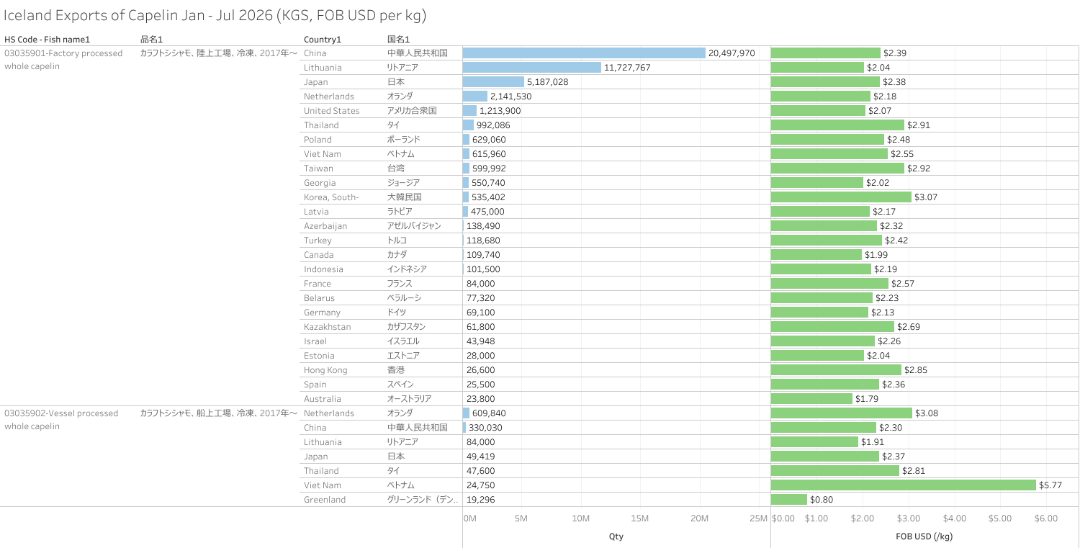Click the Greenland $0.80 price bar
Screen dimensions: 1080x548
[789, 499]
